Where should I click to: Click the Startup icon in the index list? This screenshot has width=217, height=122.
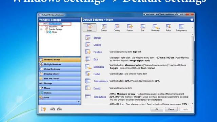pyautogui.click(x=88, y=38)
